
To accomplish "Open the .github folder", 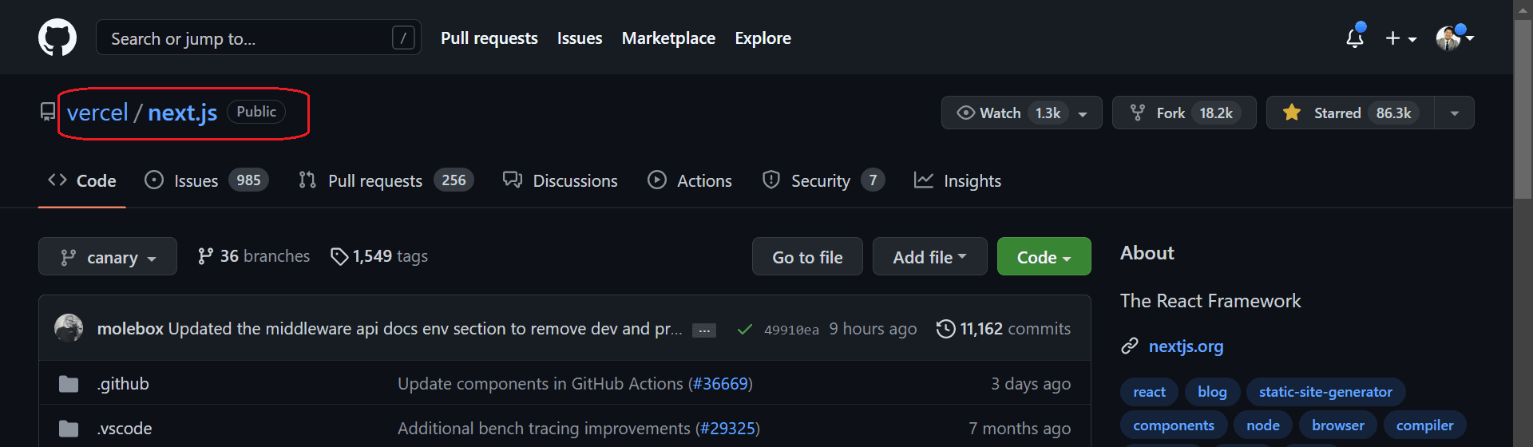I will (123, 384).
